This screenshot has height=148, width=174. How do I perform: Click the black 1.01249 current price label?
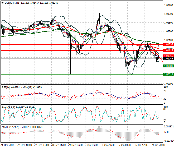pos(168,58)
